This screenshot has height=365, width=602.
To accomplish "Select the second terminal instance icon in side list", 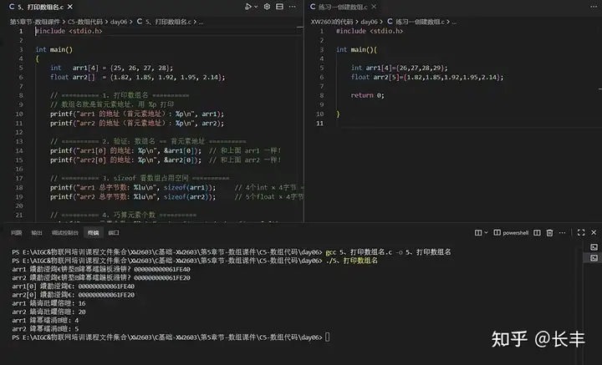I will pos(594,257).
